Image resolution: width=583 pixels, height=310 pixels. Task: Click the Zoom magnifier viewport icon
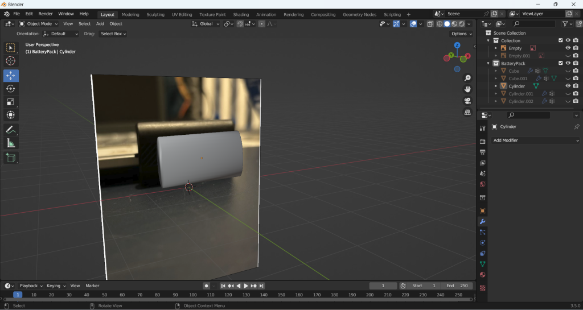click(x=467, y=78)
